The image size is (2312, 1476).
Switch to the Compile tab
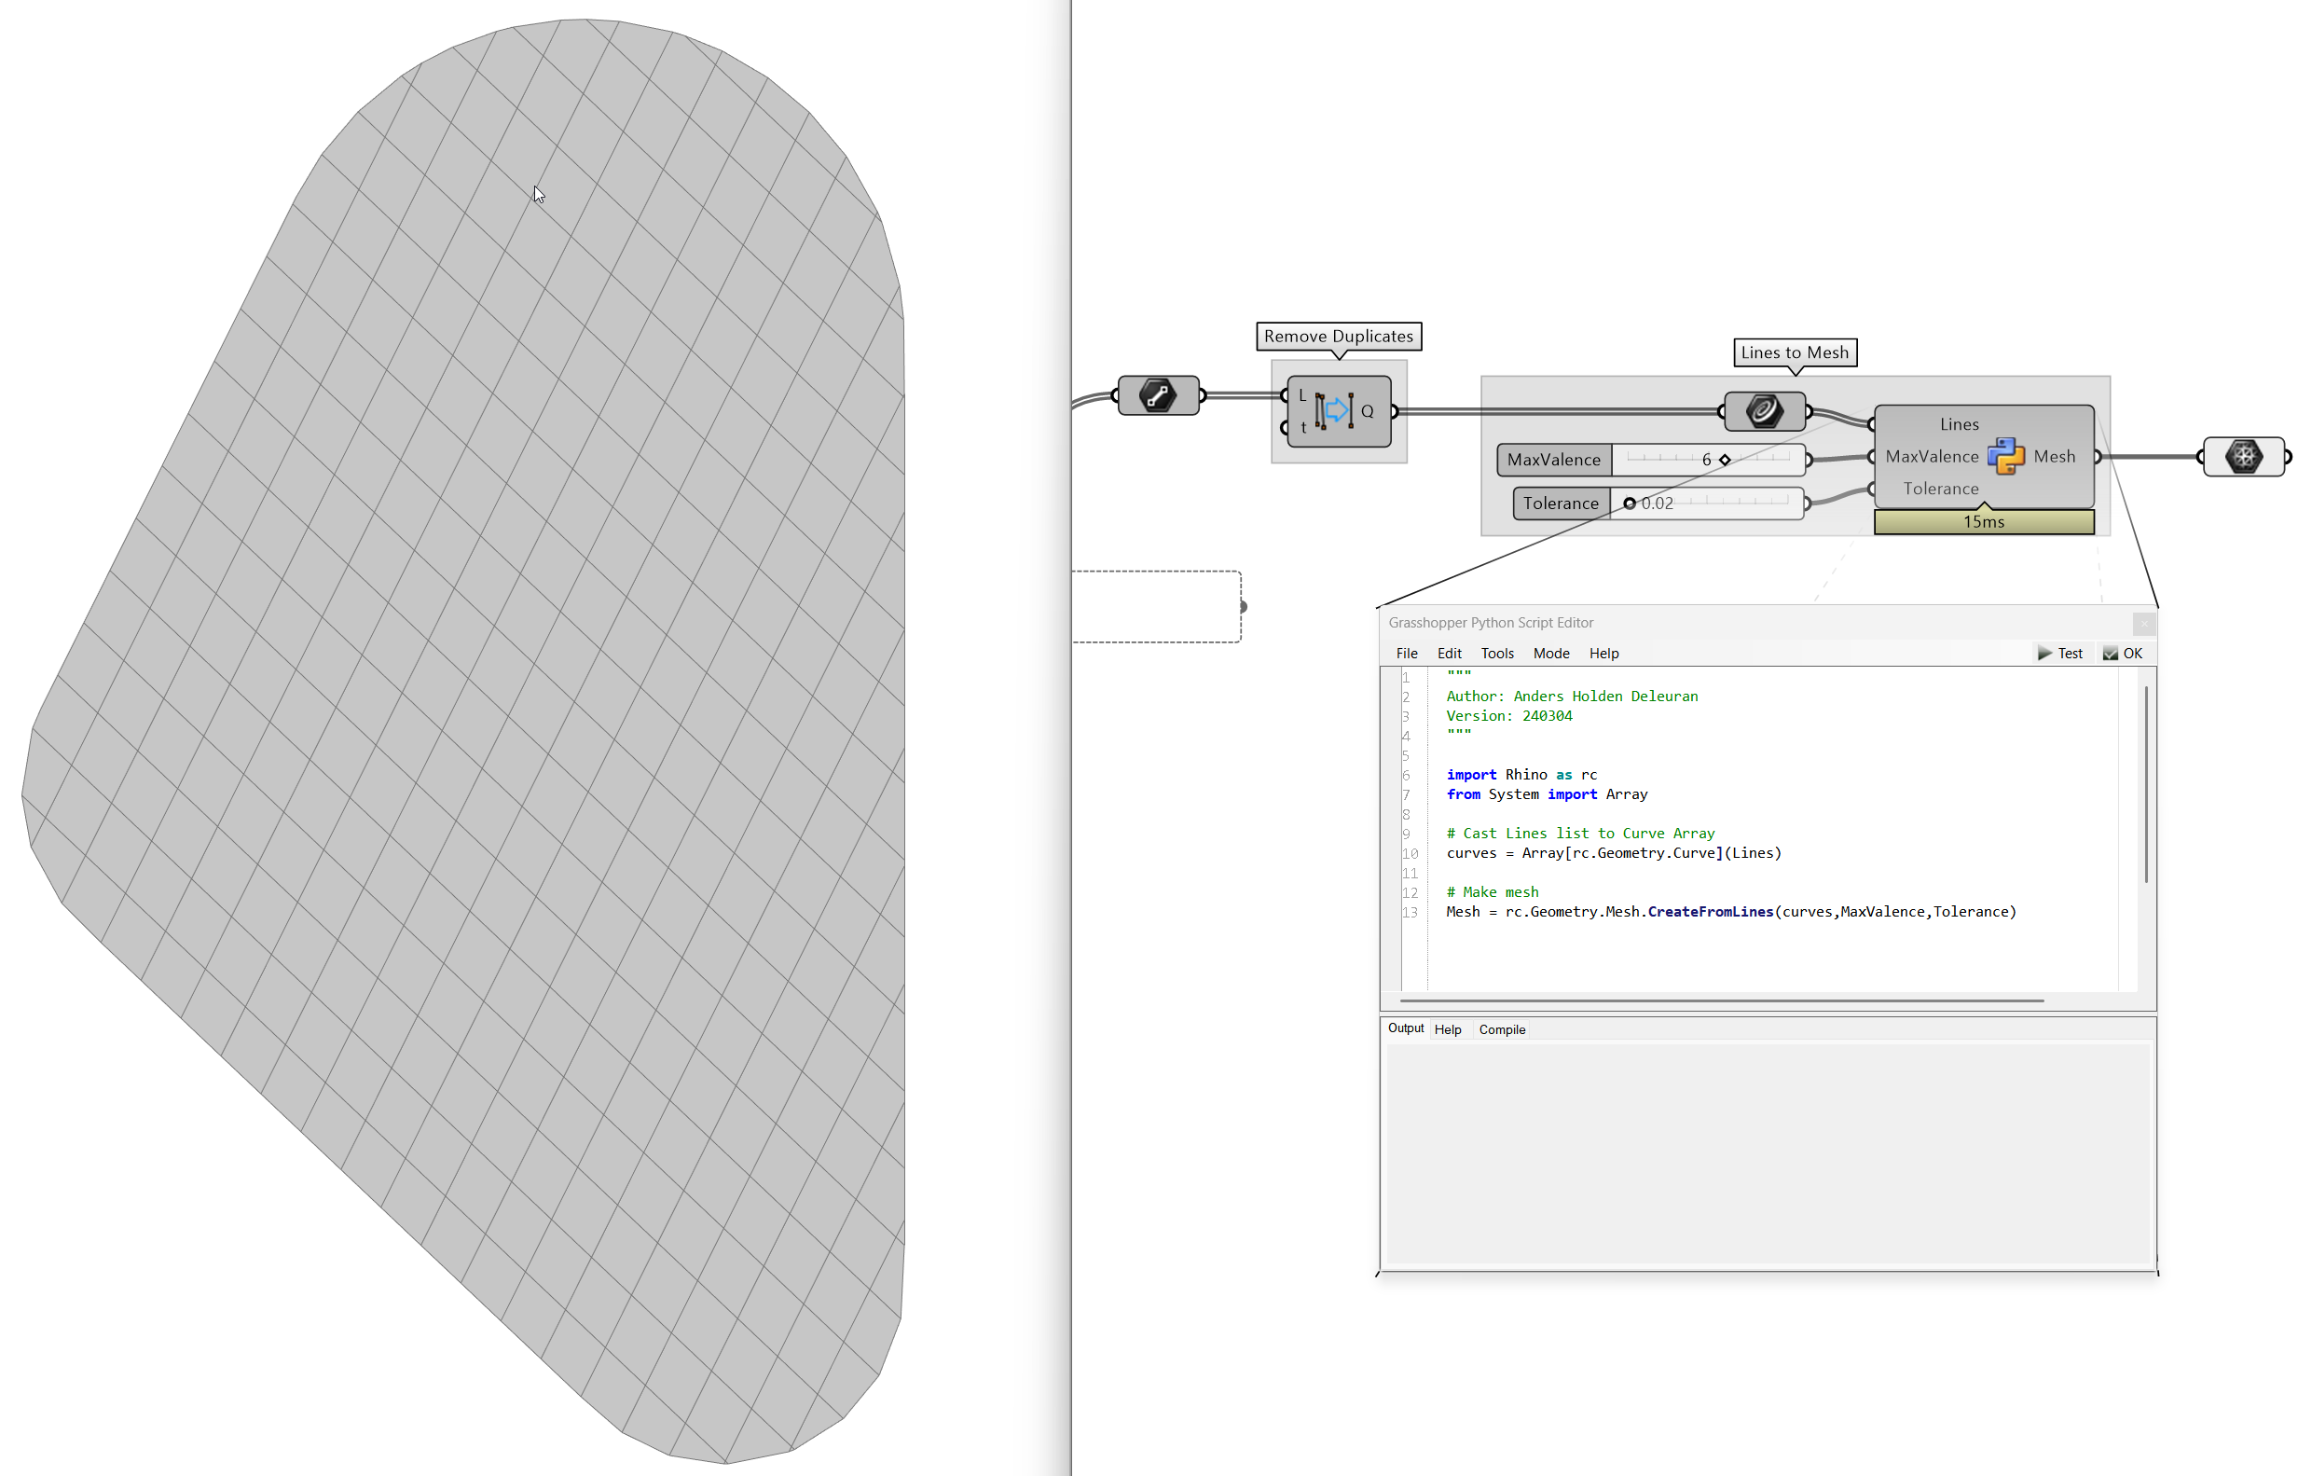[x=1502, y=1029]
